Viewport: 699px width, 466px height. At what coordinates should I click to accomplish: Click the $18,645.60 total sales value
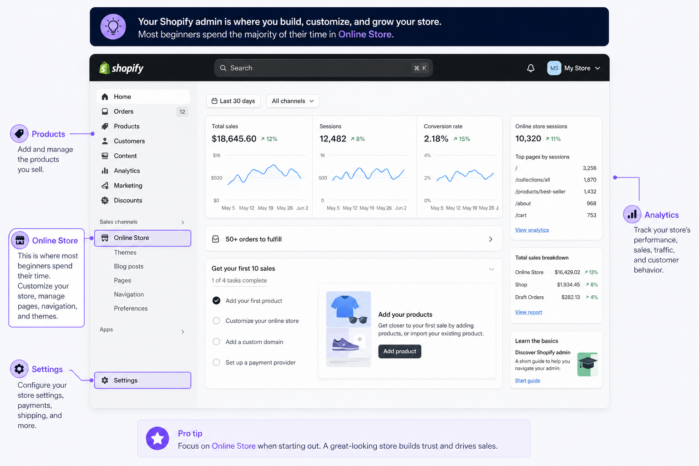click(234, 139)
